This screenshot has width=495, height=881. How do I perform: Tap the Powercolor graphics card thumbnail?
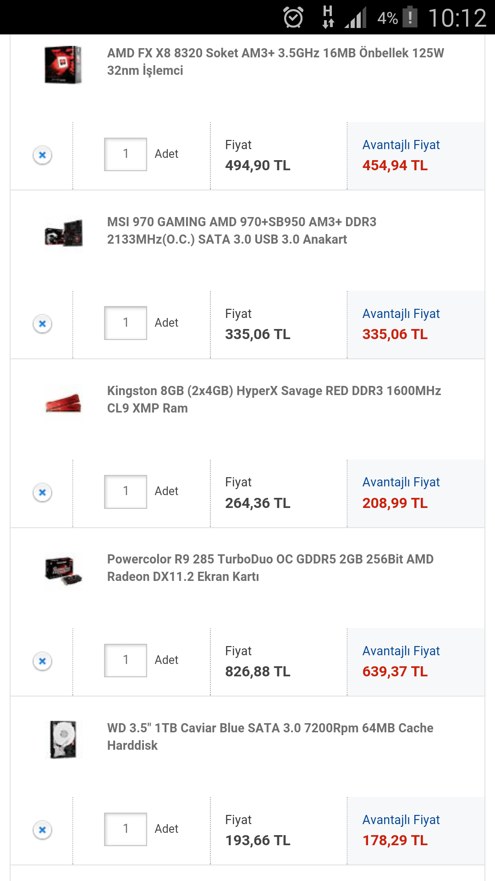click(x=63, y=571)
